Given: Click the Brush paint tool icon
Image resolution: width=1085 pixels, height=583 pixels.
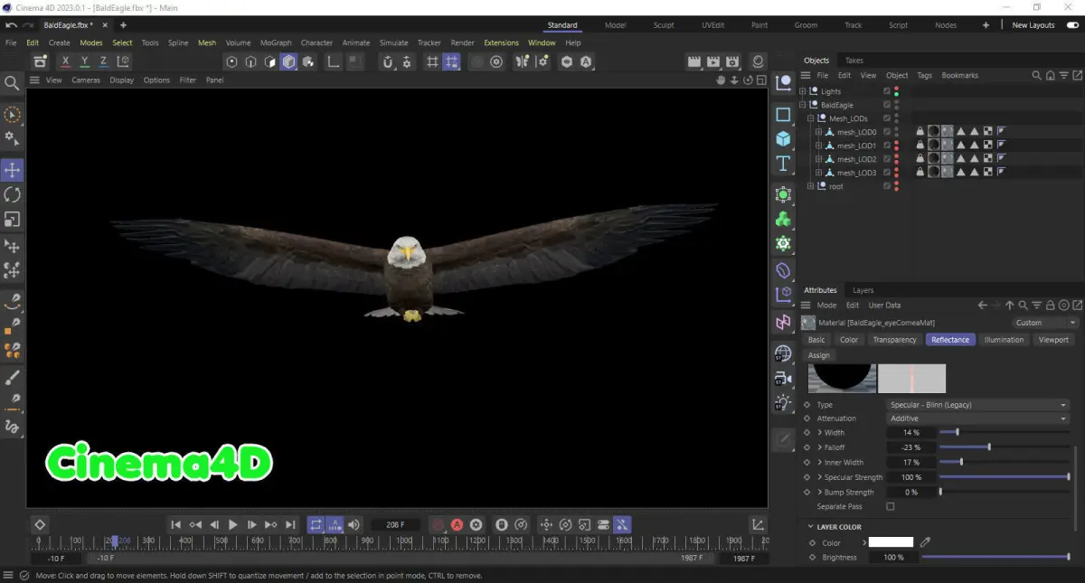Looking at the screenshot, I should coord(13,377).
